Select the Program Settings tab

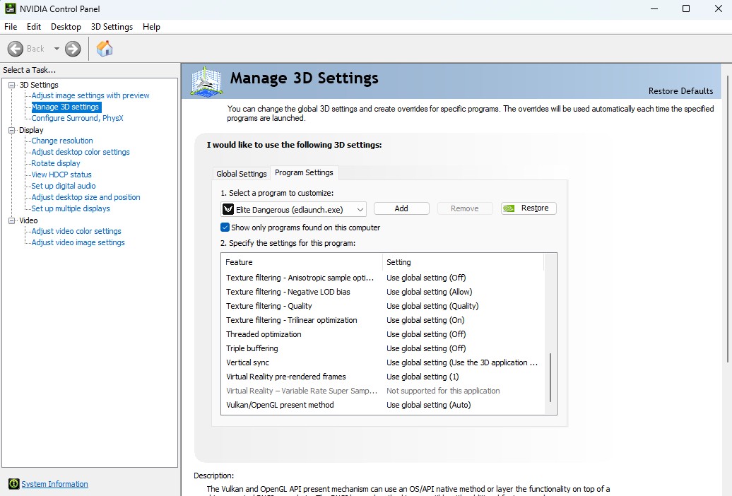[304, 172]
